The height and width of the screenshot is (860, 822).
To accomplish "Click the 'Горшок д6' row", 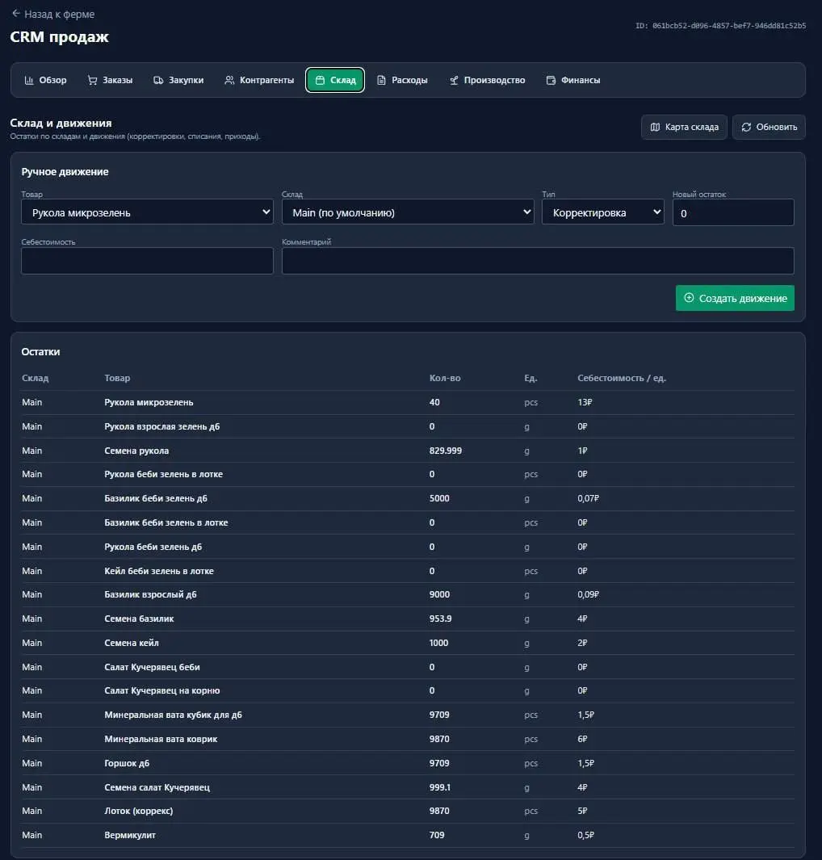I will 408,763.
